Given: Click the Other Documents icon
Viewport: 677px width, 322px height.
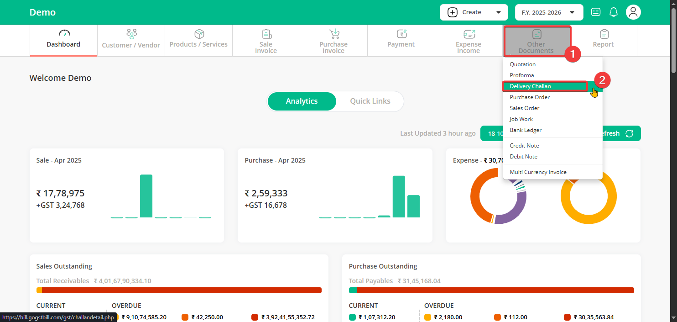Looking at the screenshot, I should click(x=537, y=34).
